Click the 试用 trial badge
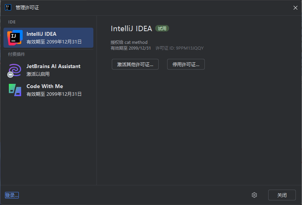 click(162, 28)
